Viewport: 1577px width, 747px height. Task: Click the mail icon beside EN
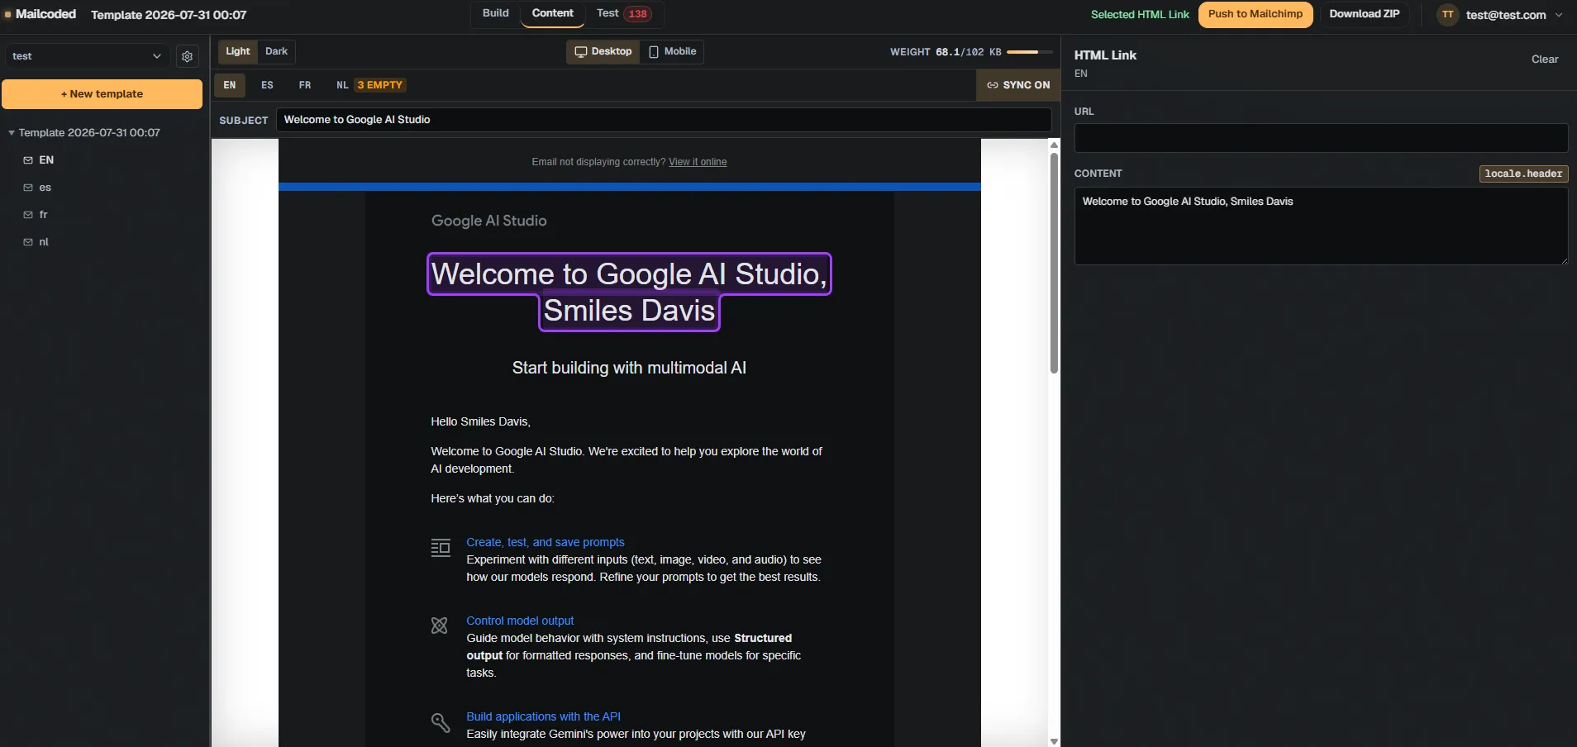pyautogui.click(x=28, y=160)
